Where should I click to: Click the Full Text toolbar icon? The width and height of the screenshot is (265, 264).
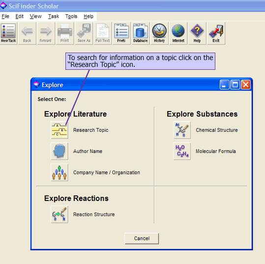point(103,33)
